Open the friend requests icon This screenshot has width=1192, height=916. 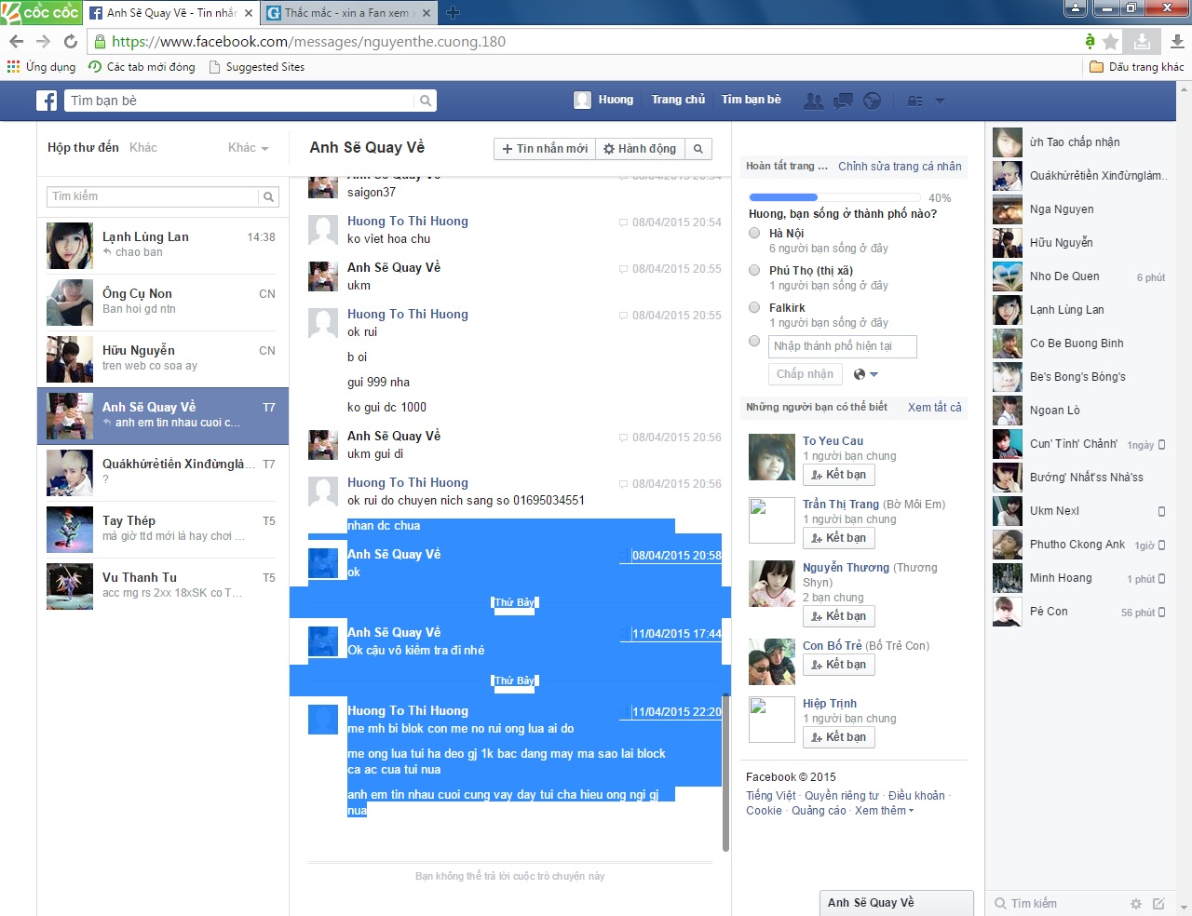click(814, 101)
